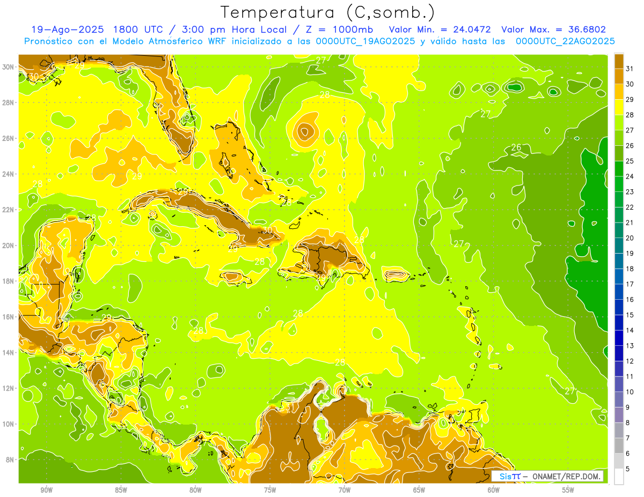Click the green swatch between 24 and 25
Viewport: 644px width, 497px height.
(x=619, y=168)
